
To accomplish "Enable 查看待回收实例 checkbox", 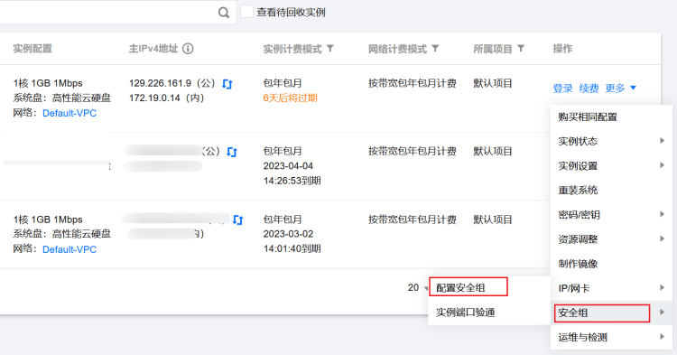I will click(x=247, y=12).
